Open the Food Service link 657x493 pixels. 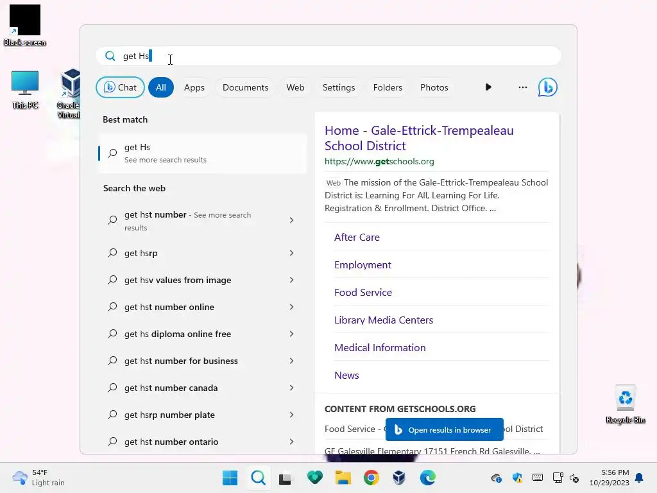363,293
